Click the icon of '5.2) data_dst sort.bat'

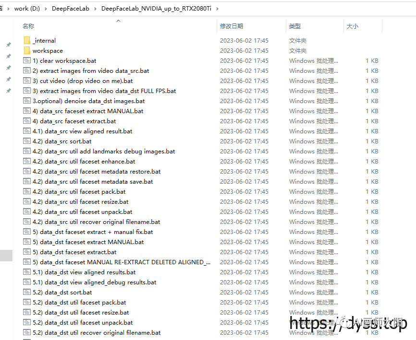click(27, 292)
